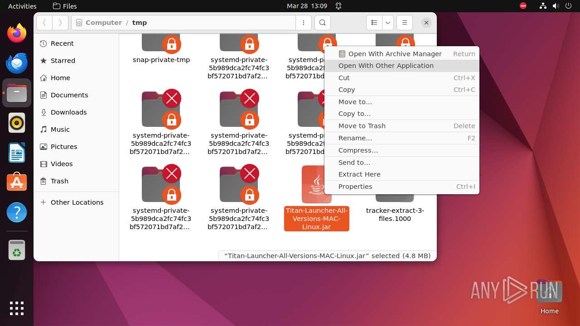
Task: Close the Files window
Action: [426, 23]
